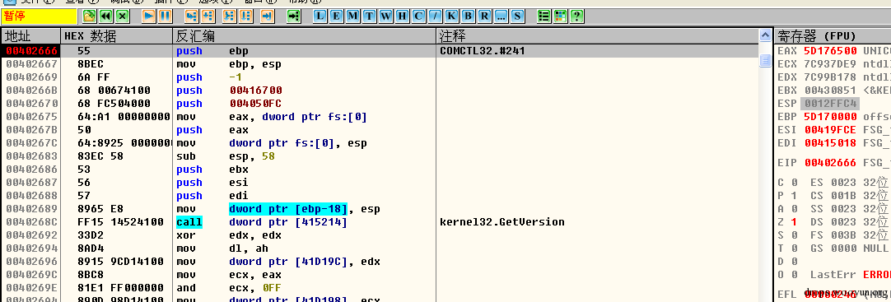The height and width of the screenshot is (302, 891).
Task: Run the program with play icon
Action: click(148, 16)
